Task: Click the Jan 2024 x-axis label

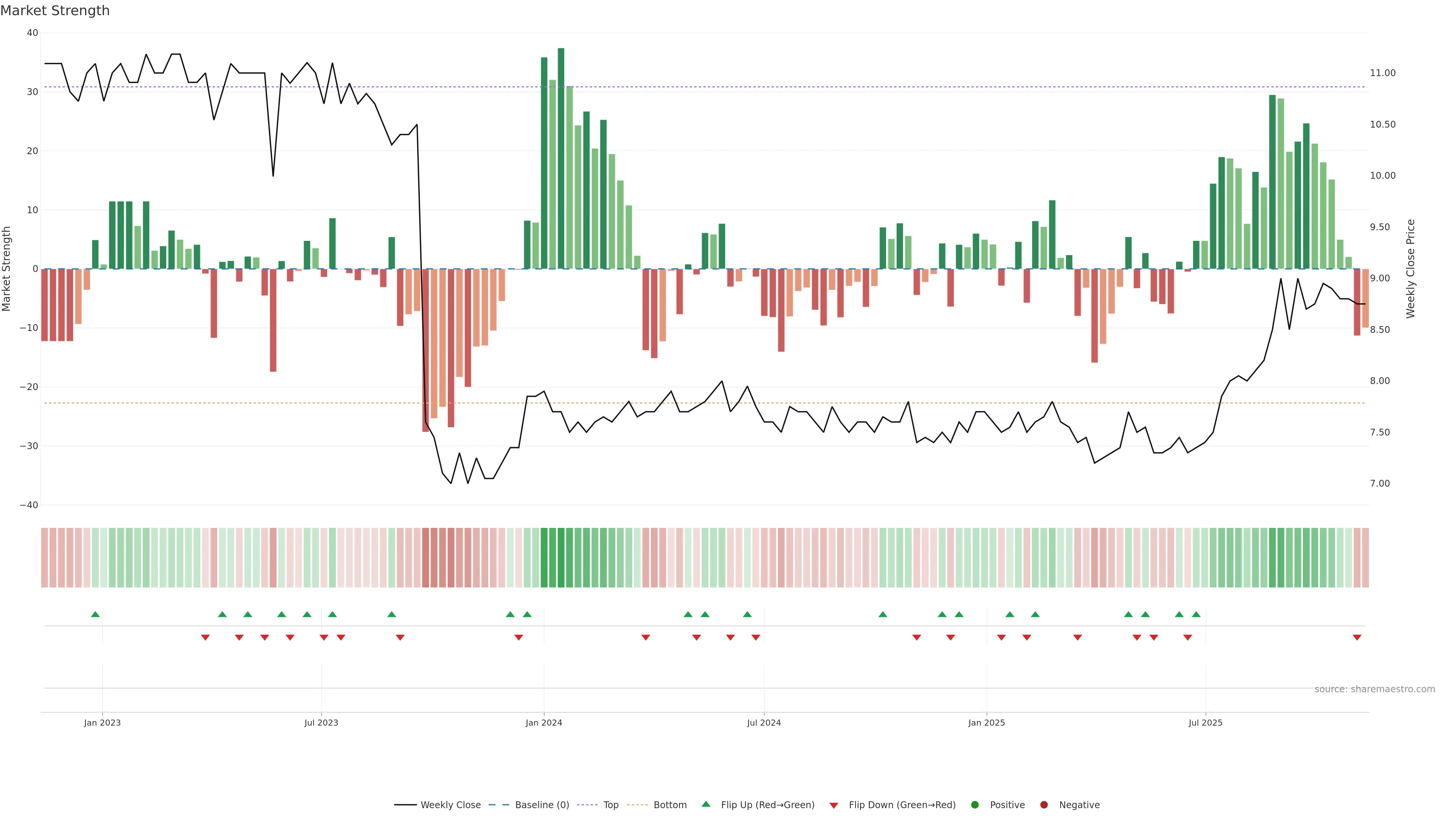Action: [x=544, y=723]
